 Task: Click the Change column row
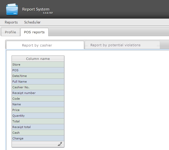pos(38,138)
